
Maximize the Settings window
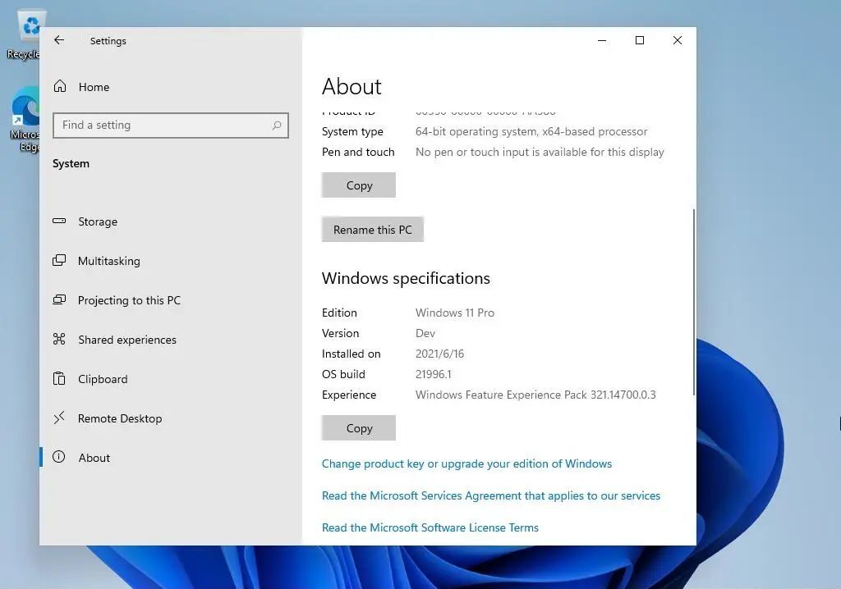coord(639,40)
